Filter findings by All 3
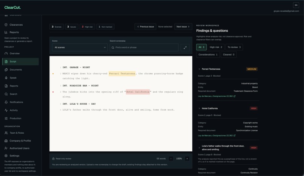Screen dimensions: 304x176 point(201,47)
